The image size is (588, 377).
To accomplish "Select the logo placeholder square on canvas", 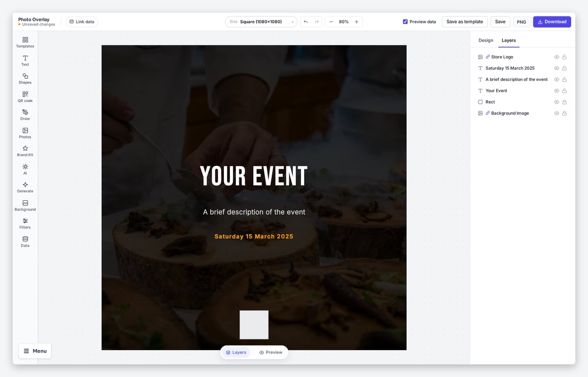I will [x=254, y=324].
